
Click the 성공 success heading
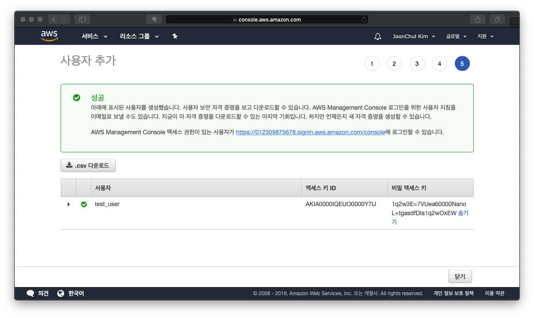click(98, 98)
